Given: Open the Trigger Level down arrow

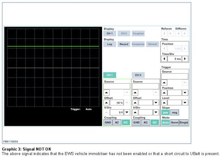Looking at the screenshot, I should pos(185,103).
